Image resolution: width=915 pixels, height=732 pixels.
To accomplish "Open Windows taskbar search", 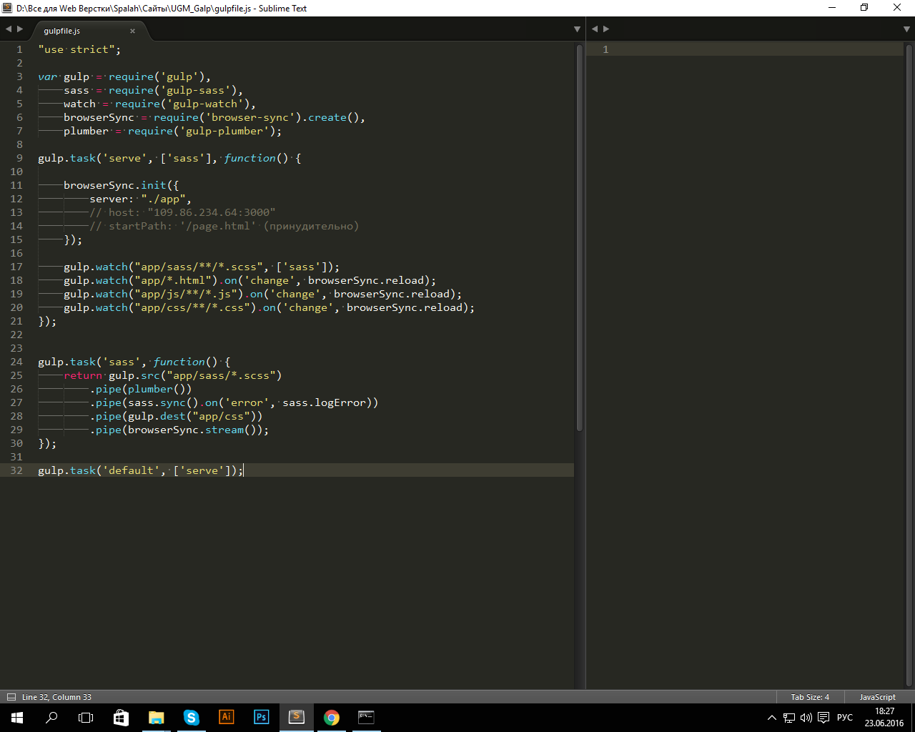I will (51, 718).
